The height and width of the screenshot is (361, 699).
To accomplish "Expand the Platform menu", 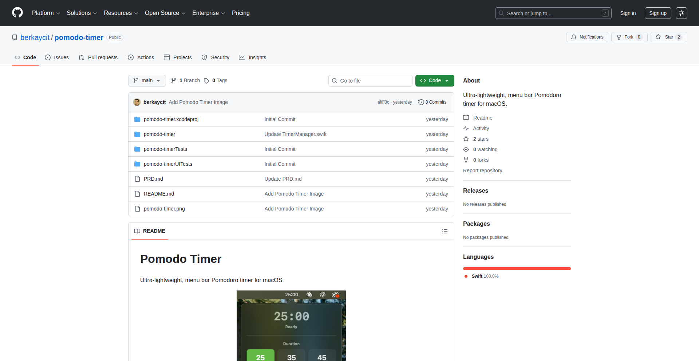I will (46, 13).
